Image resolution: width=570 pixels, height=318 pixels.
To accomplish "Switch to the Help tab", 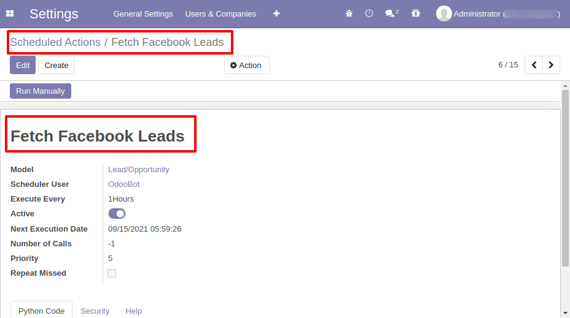I will coord(133,311).
